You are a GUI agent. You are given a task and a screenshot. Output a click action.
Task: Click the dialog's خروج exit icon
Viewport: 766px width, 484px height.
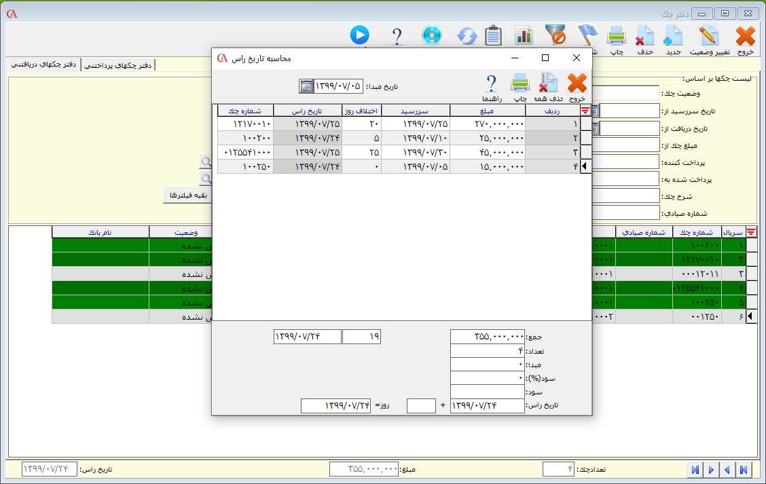click(577, 83)
